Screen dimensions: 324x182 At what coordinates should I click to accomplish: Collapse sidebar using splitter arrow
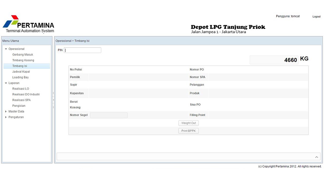53,100
